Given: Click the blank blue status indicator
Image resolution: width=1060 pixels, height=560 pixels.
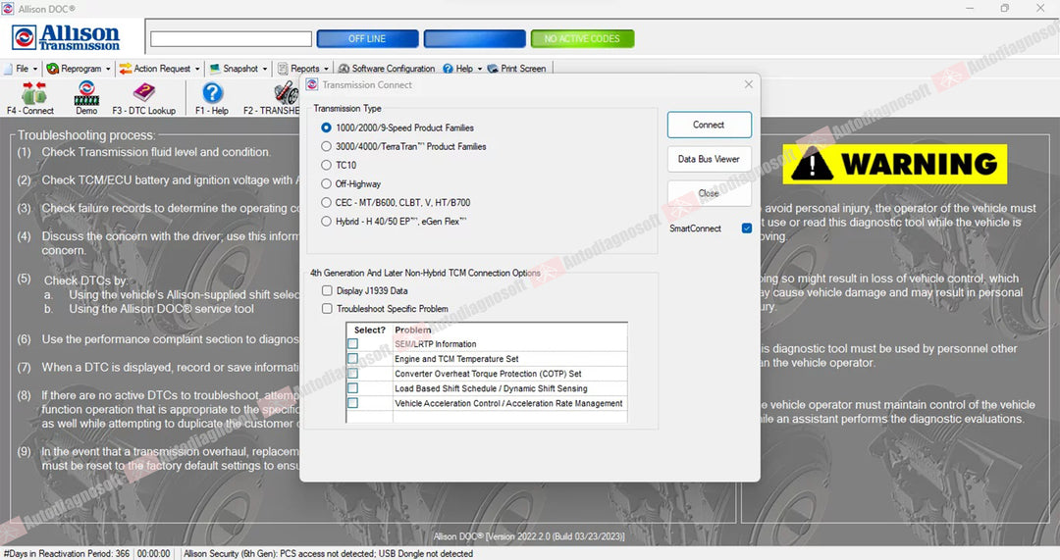Looking at the screenshot, I should point(475,38).
